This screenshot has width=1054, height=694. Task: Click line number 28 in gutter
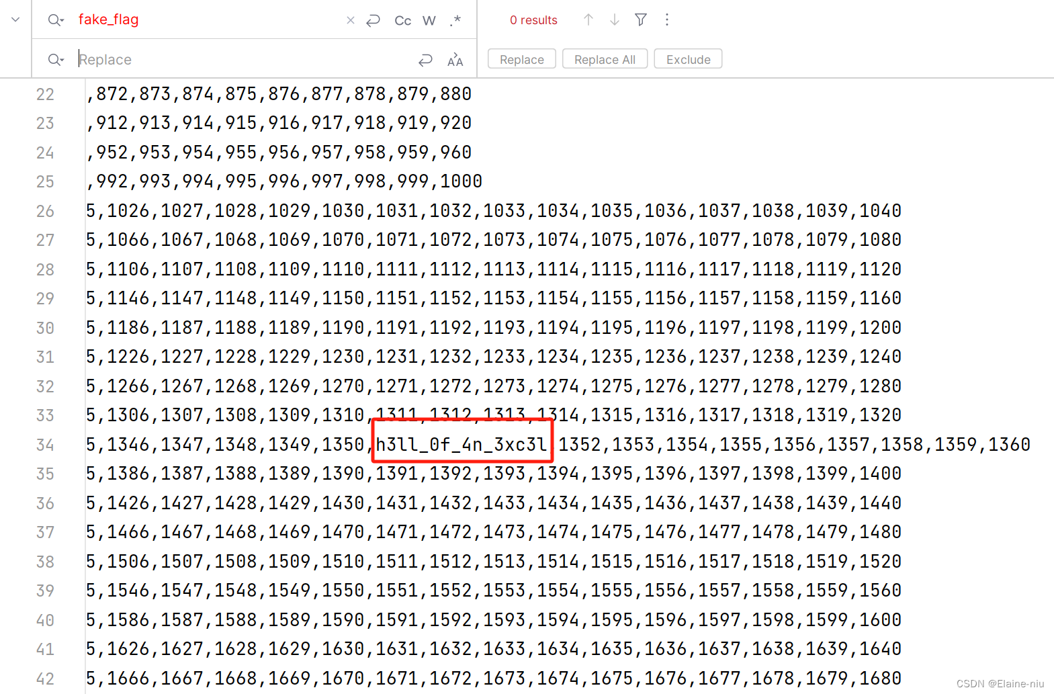(45, 269)
